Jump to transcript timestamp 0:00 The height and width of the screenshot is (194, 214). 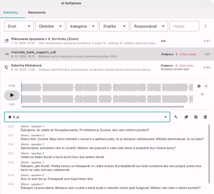click(11, 126)
